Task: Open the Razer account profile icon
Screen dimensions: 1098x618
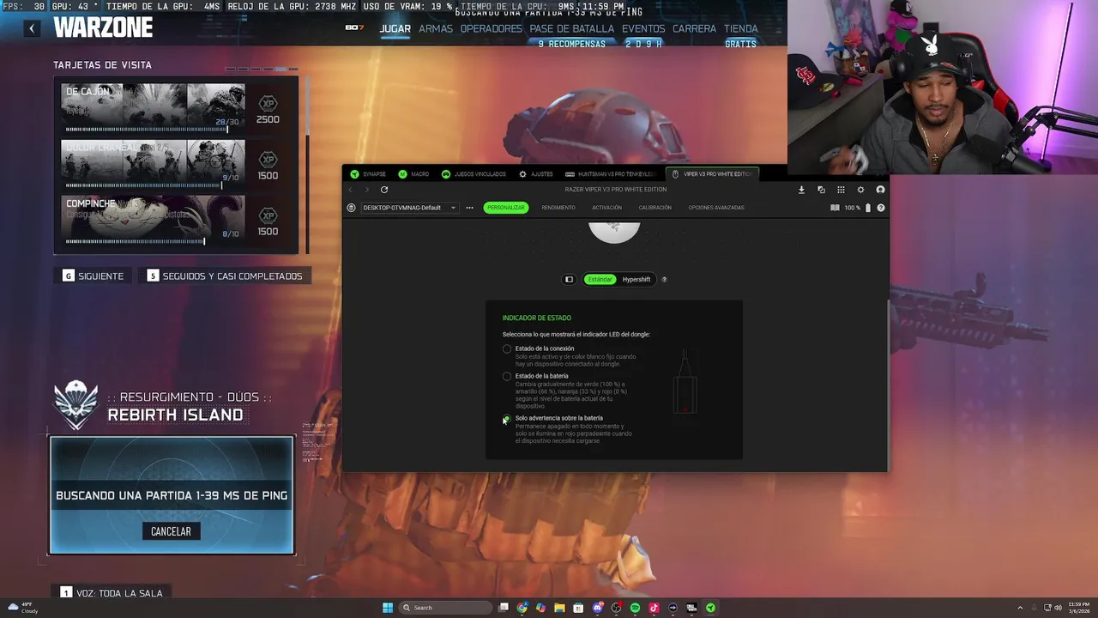Action: click(880, 190)
